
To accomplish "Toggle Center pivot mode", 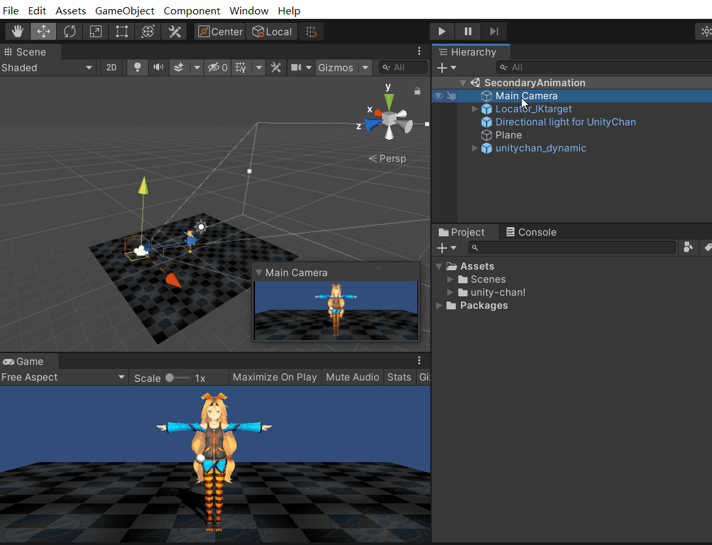I will pos(220,31).
